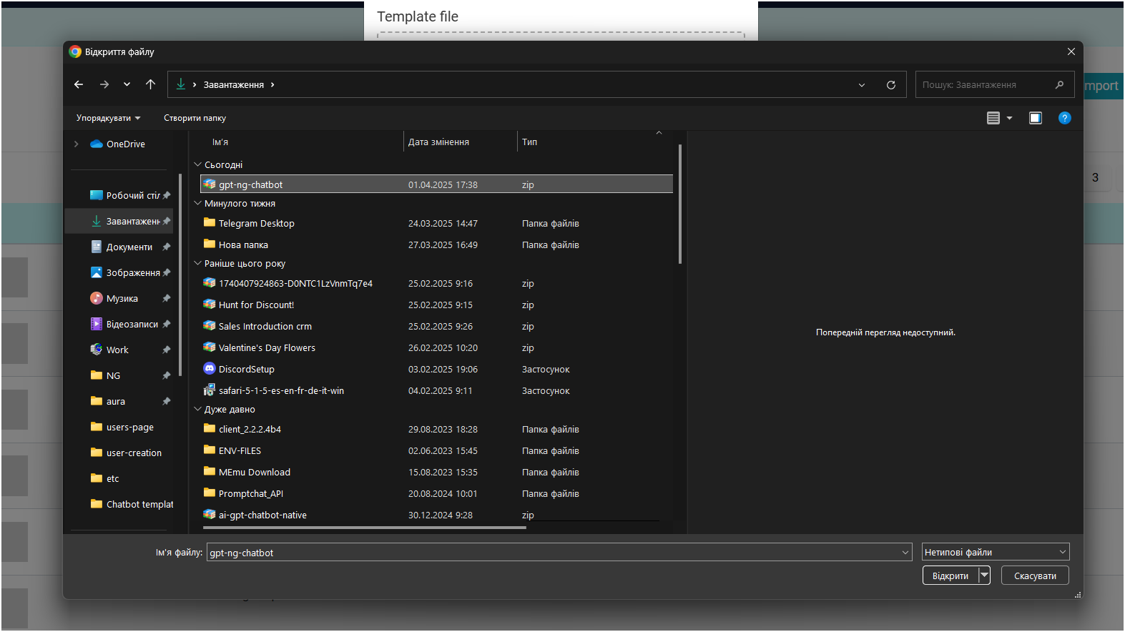
Task: Open the Музика folder in sidebar
Action: point(122,299)
